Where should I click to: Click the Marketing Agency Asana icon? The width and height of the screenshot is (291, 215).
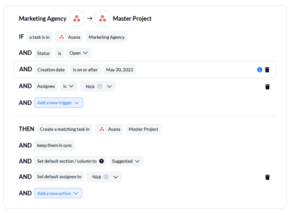tap(77, 18)
